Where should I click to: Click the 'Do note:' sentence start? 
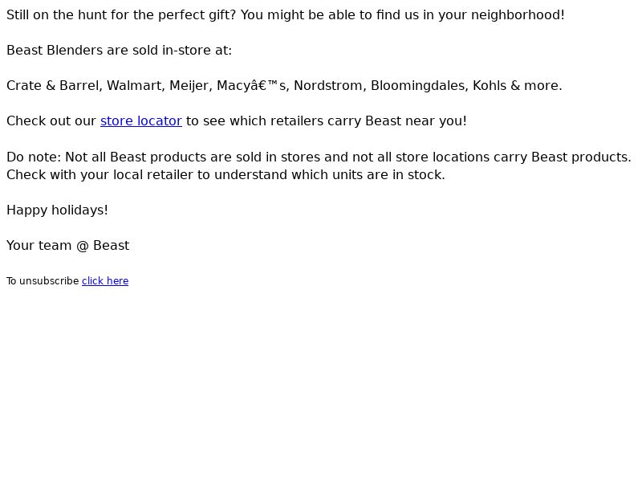[32, 157]
